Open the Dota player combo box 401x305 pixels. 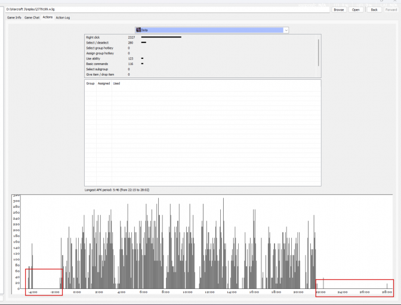coord(212,30)
